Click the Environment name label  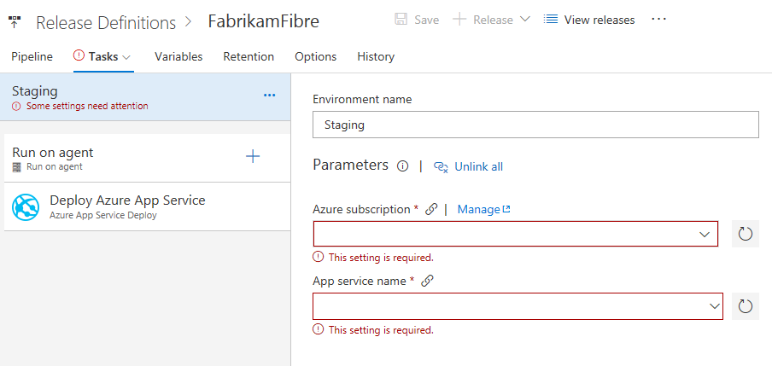362,99
